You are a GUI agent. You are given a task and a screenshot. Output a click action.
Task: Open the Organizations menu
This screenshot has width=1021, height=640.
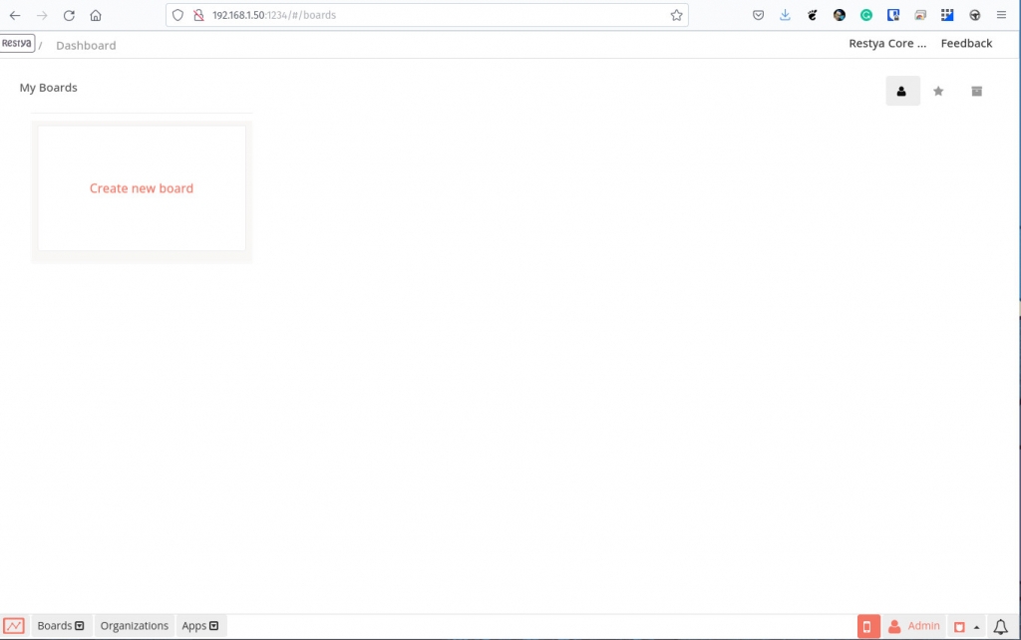[x=134, y=625]
